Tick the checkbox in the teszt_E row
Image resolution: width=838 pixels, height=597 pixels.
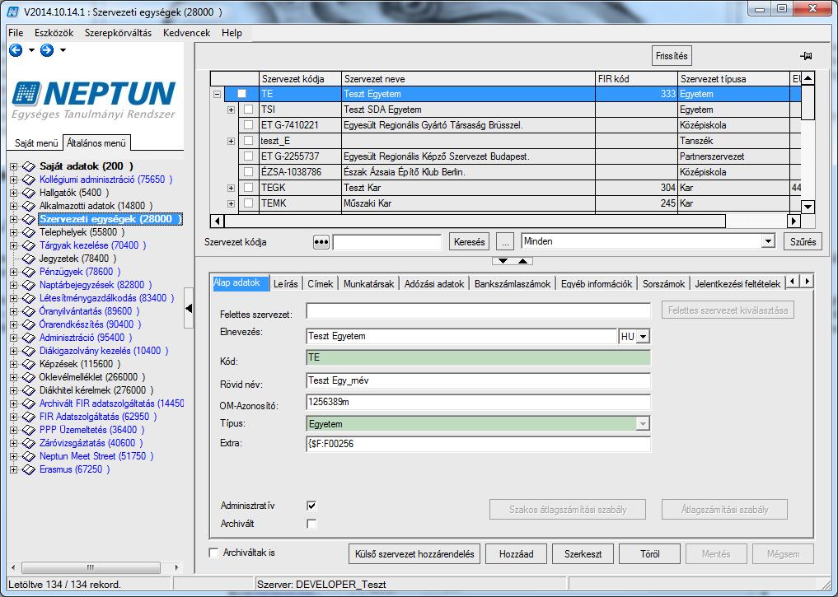pyautogui.click(x=248, y=141)
